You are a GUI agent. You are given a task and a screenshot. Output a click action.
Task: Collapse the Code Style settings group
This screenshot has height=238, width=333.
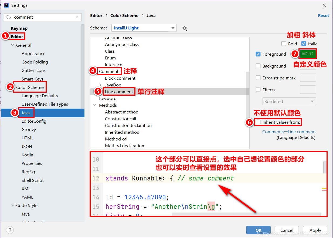13,205
